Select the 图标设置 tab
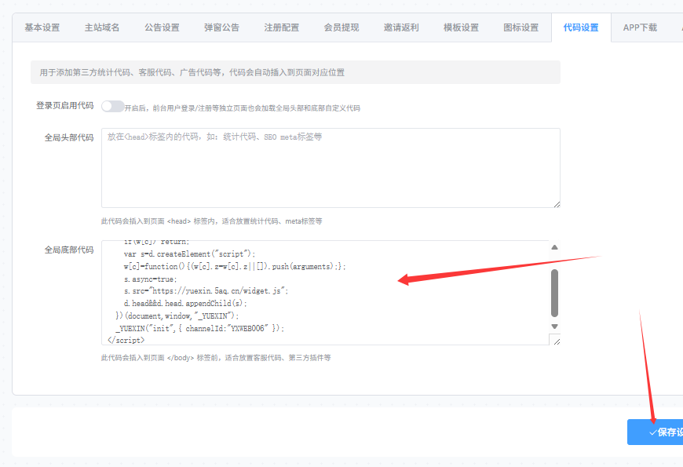Screen dimensions: 683x467 521,27
